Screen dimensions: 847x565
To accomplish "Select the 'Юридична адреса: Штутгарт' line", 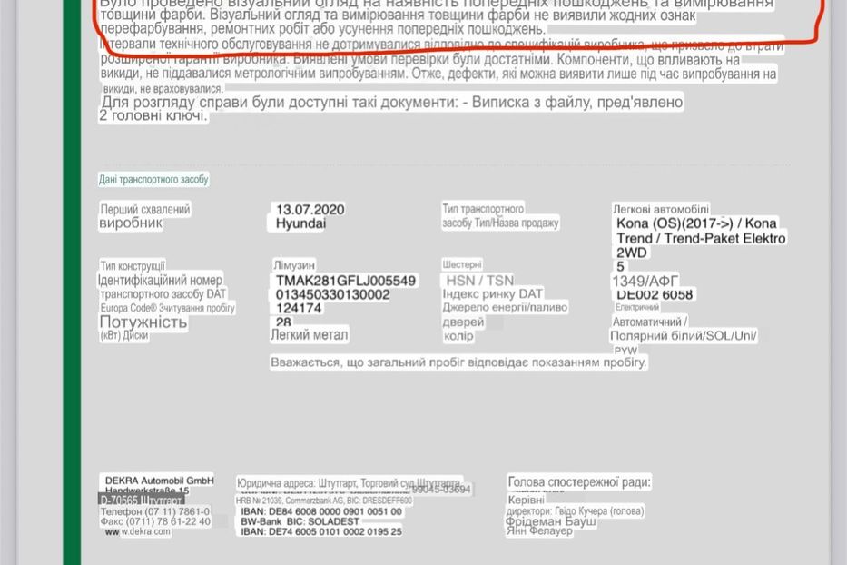I will [x=350, y=483].
